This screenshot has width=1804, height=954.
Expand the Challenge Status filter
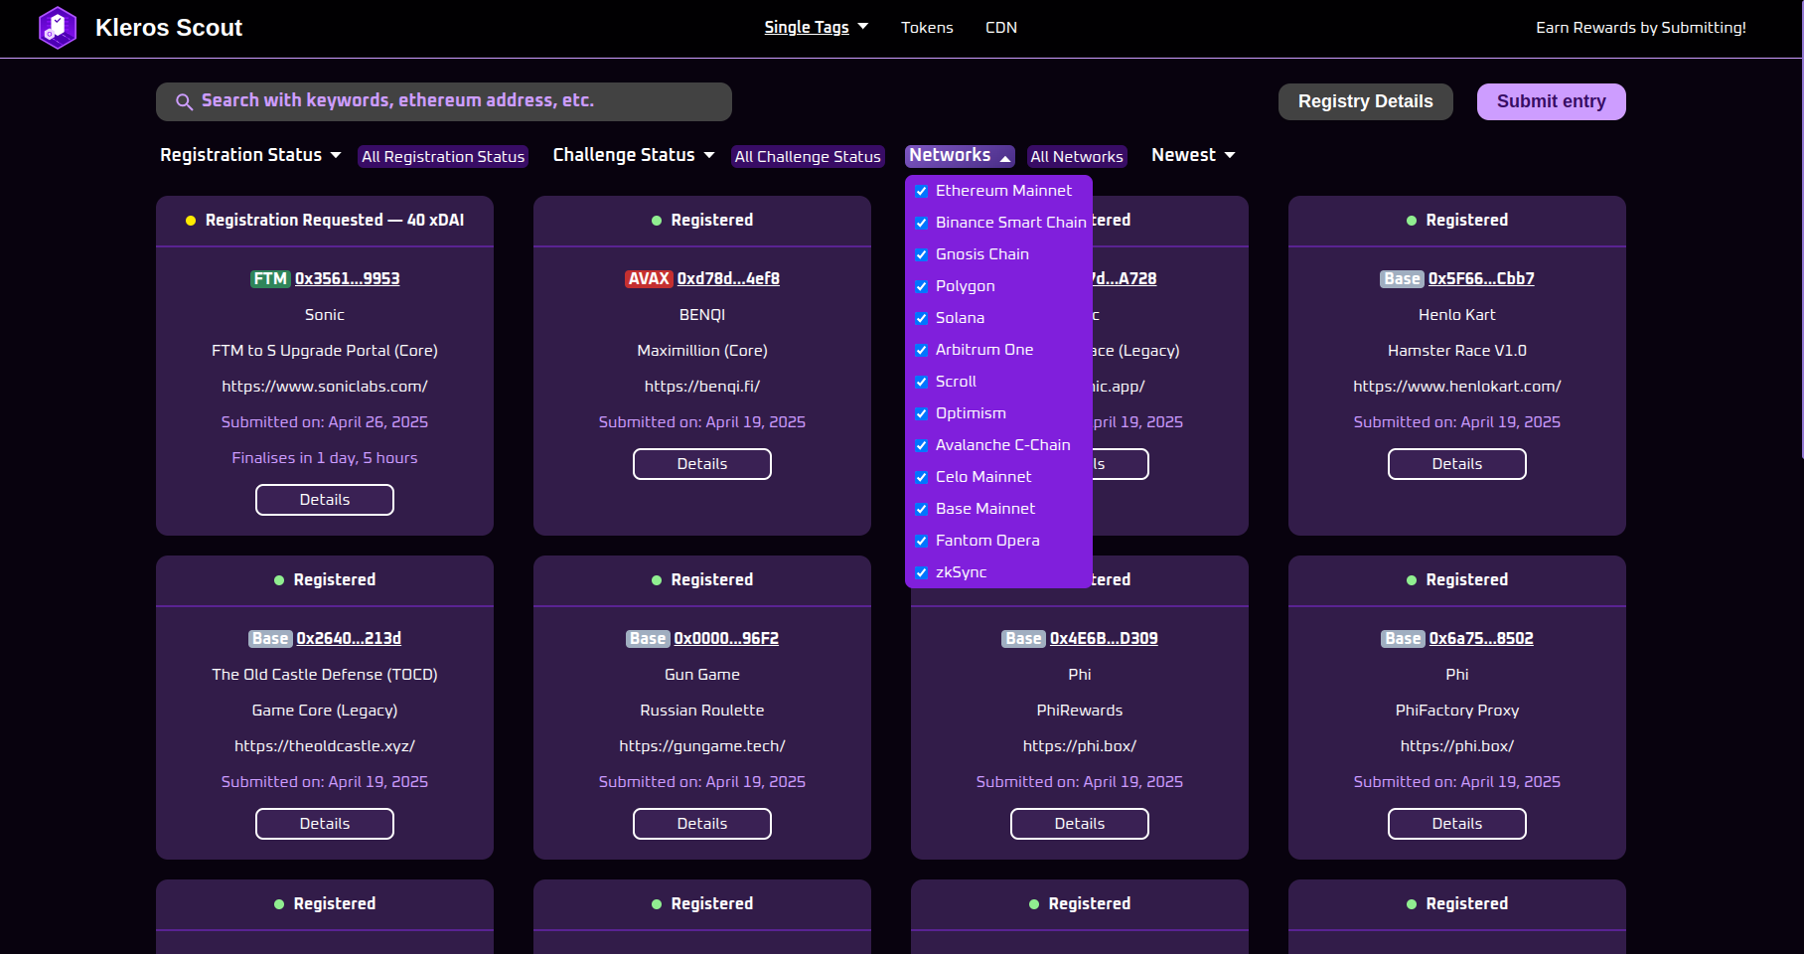point(633,155)
